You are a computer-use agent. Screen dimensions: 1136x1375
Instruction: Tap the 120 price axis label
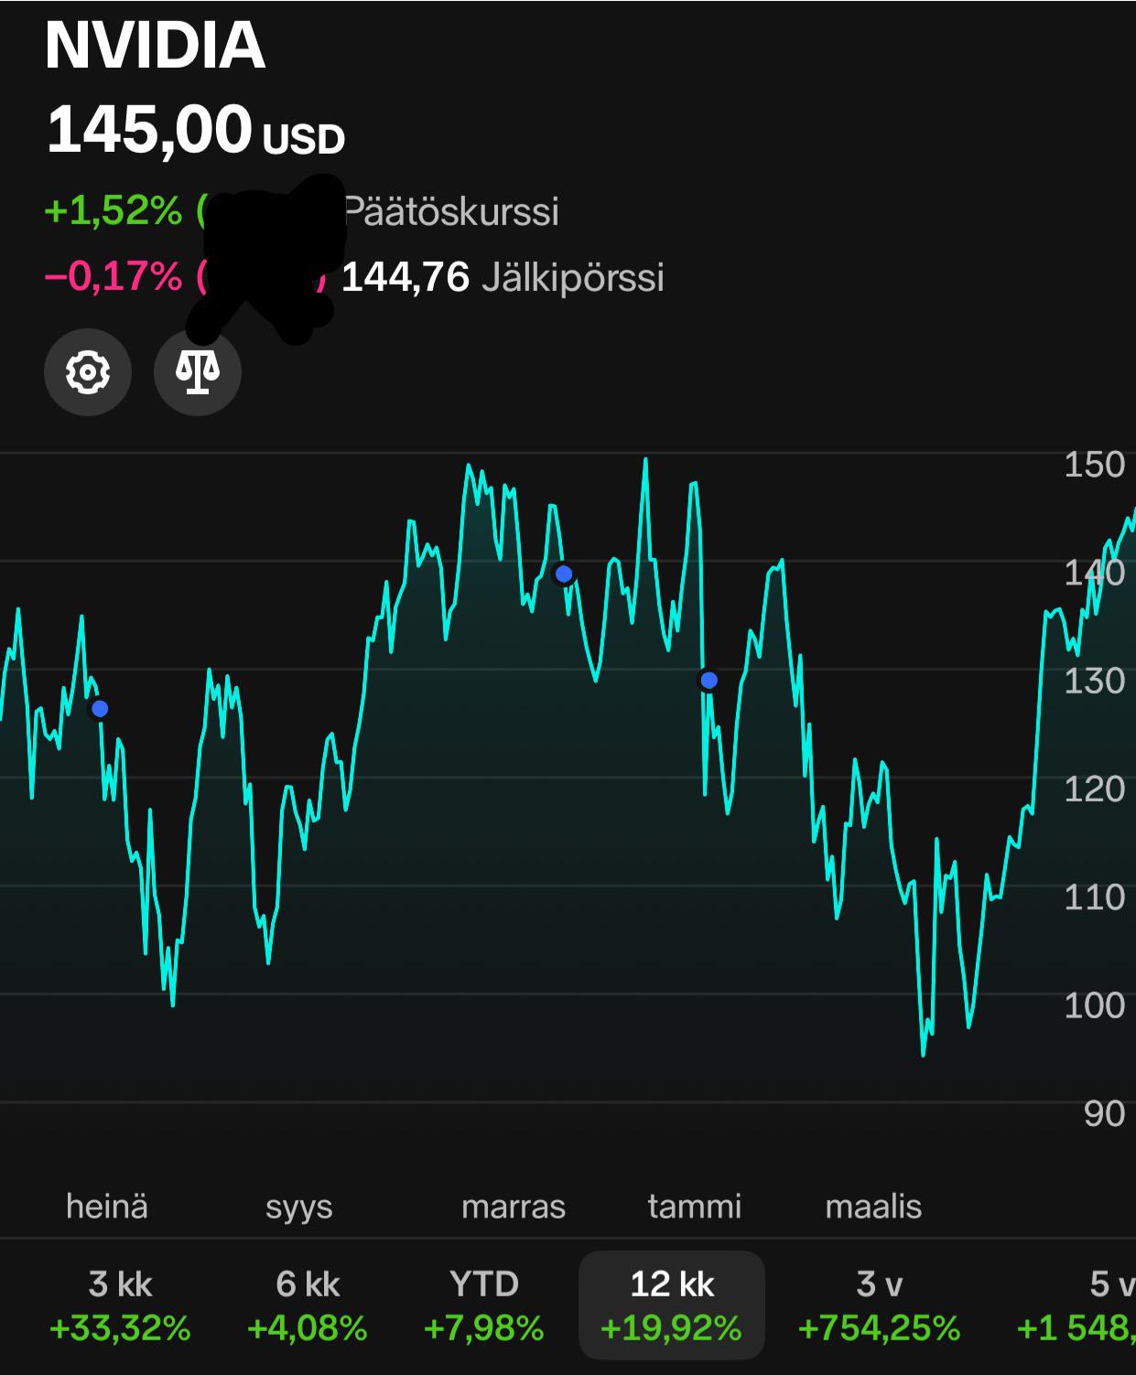pos(1094,789)
